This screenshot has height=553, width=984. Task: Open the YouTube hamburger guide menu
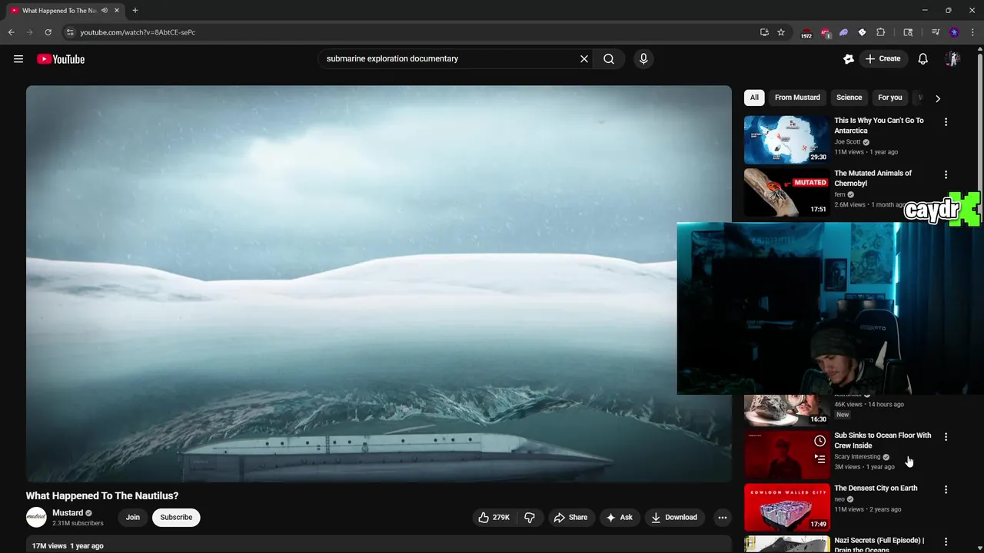(x=18, y=59)
